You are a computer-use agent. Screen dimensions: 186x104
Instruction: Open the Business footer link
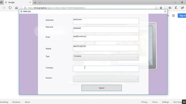[x=16, y=102]
